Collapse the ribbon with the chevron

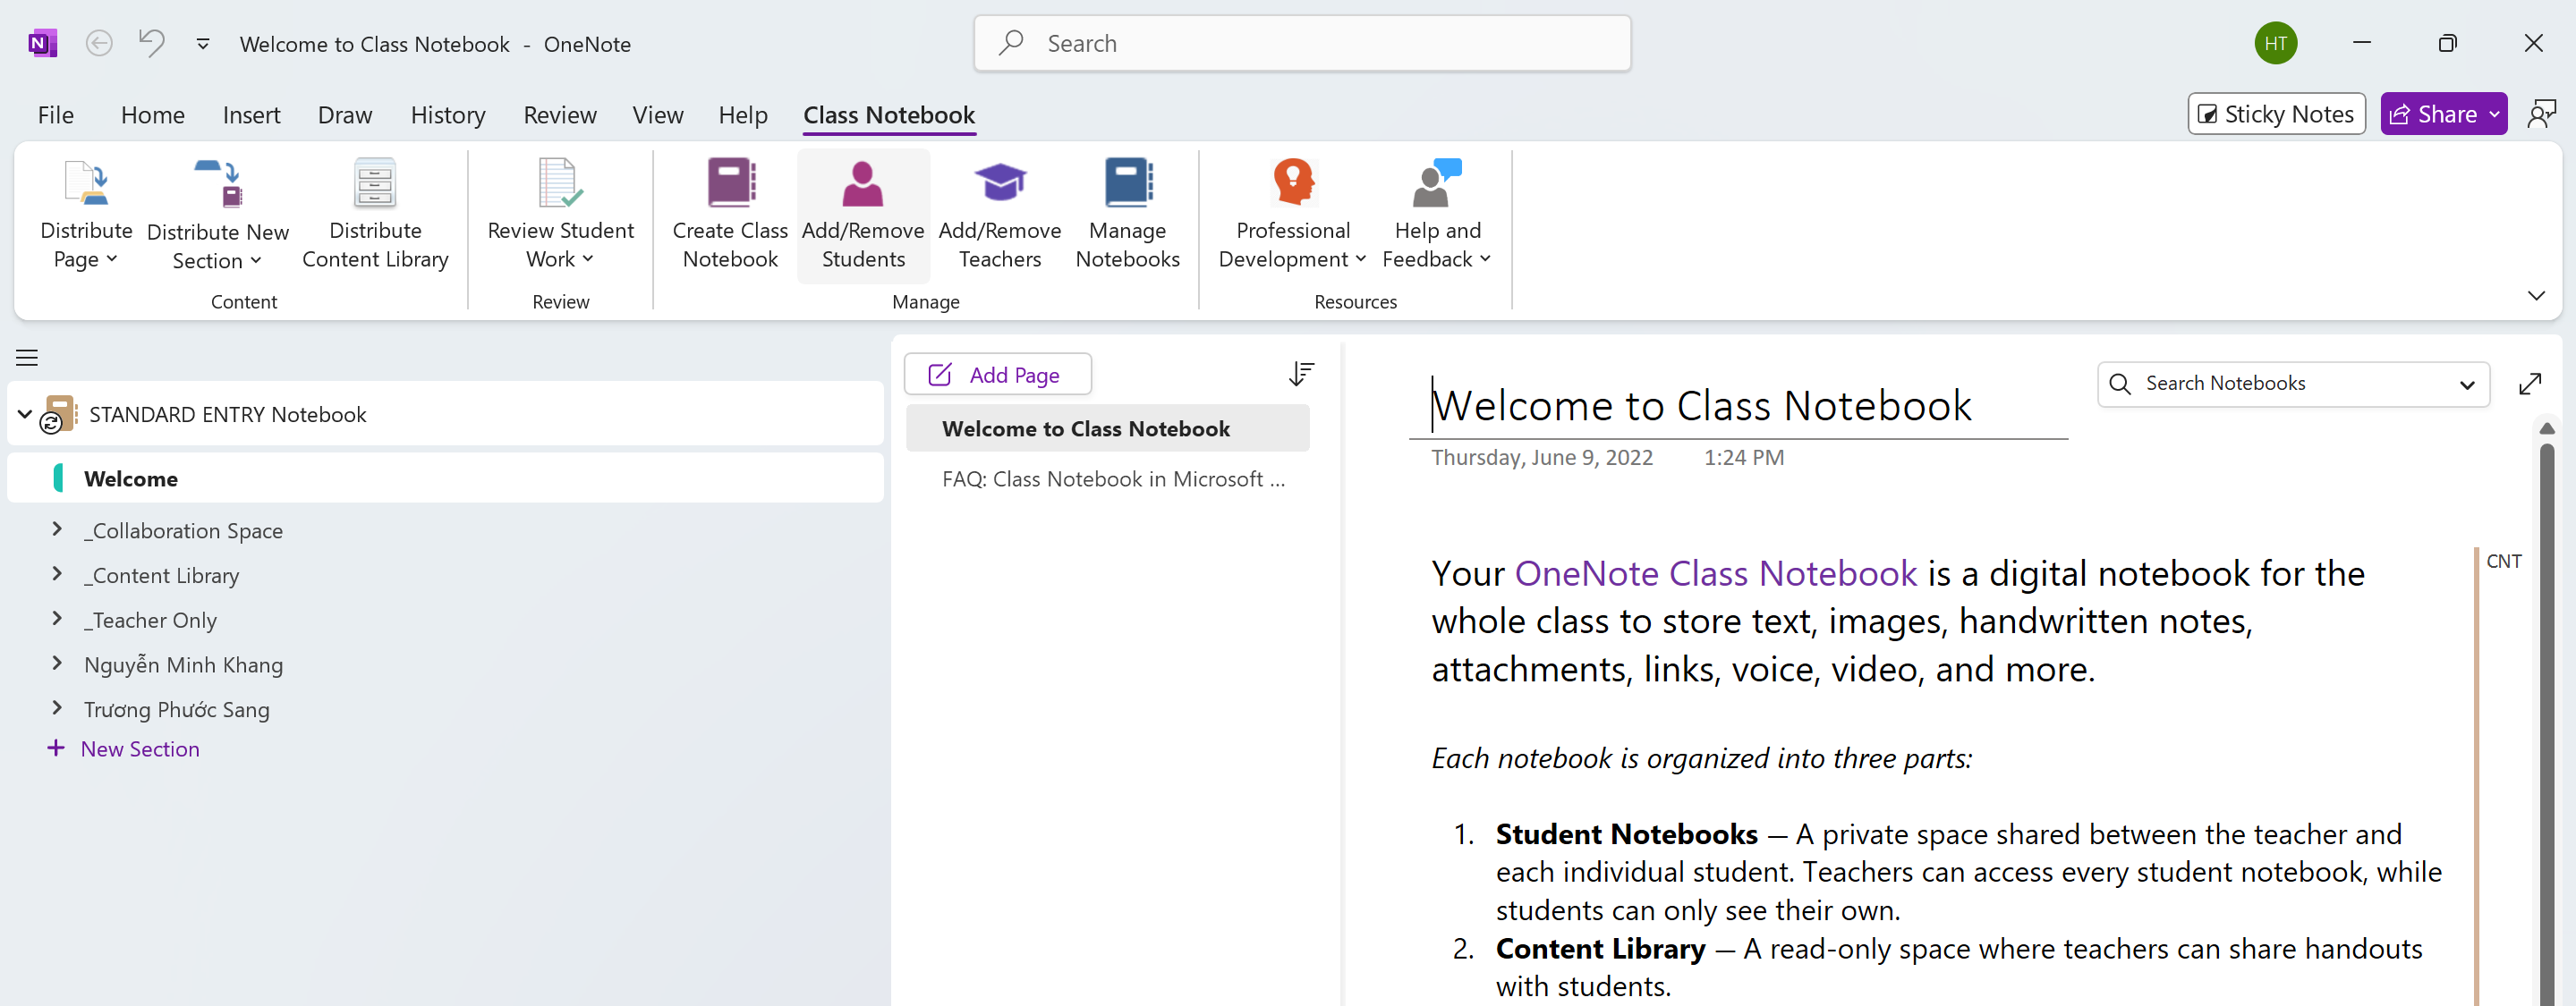pos(2535,296)
